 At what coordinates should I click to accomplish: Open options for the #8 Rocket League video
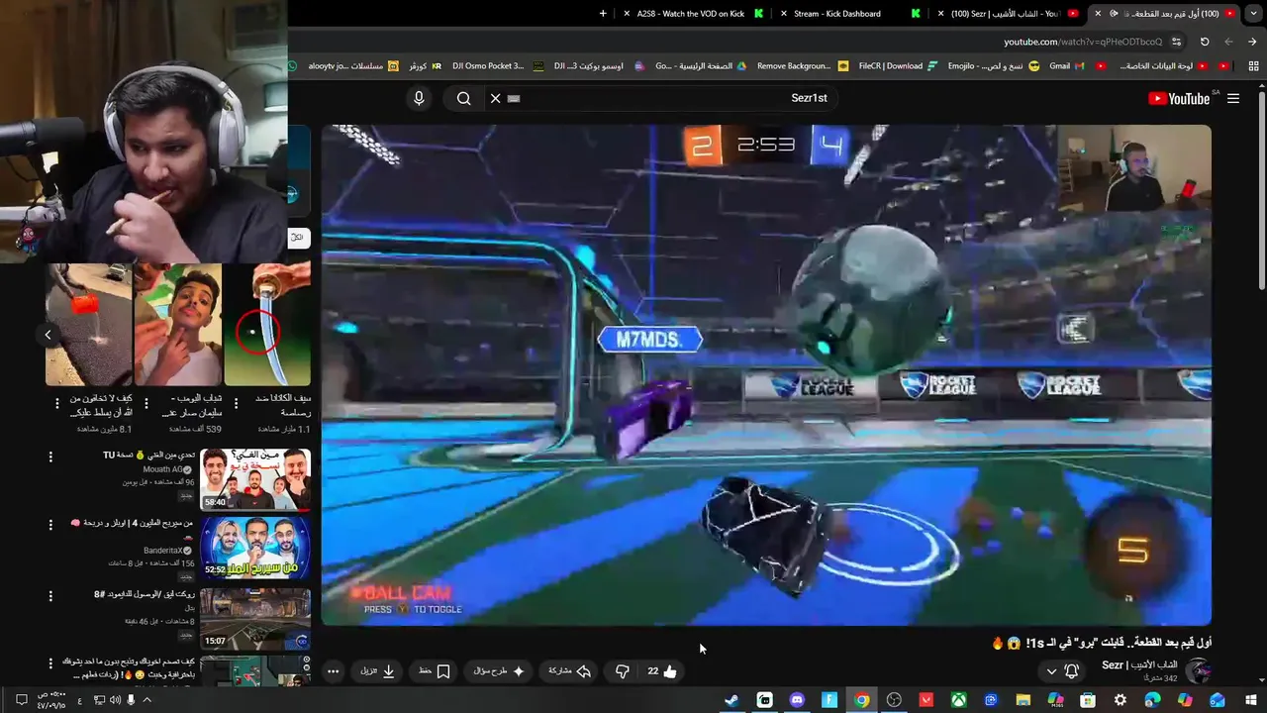pyautogui.click(x=51, y=595)
